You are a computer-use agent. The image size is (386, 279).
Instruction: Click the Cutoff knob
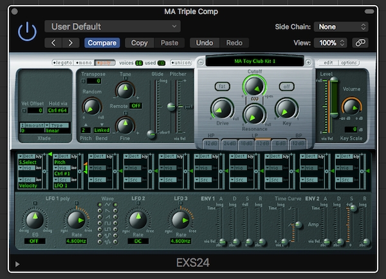point(255,86)
